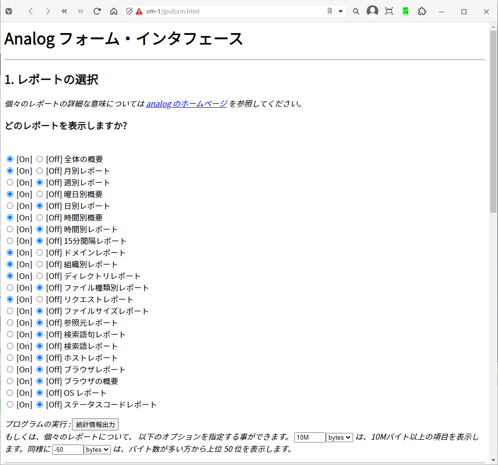Click the fast forward button
Viewport: 498px width, 465px height.
point(81,12)
